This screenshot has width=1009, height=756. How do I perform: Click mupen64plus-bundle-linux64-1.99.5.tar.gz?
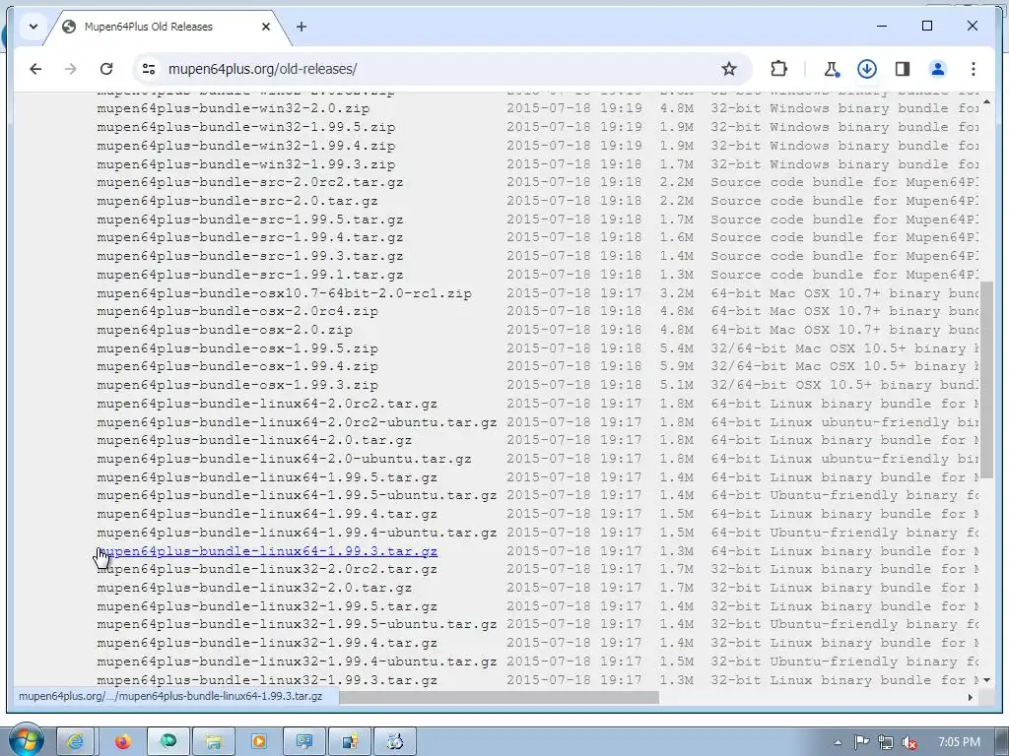click(x=267, y=477)
